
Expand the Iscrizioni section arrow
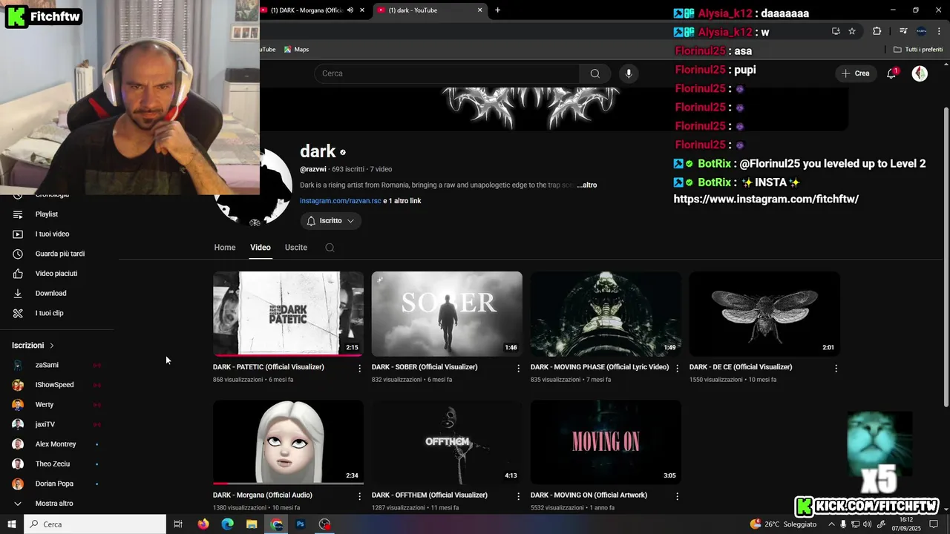click(52, 346)
